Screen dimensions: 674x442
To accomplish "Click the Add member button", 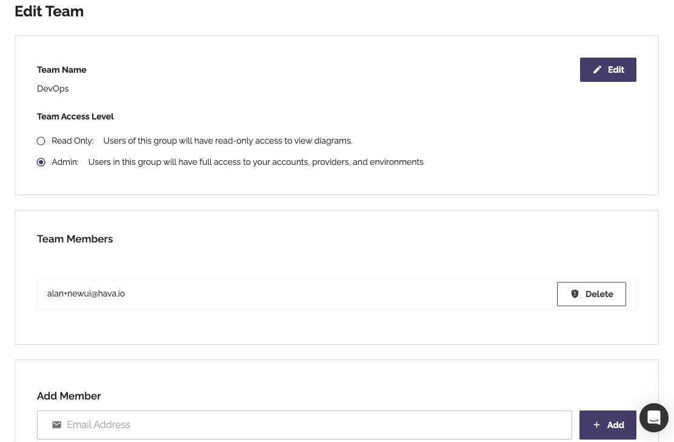I will coord(608,425).
